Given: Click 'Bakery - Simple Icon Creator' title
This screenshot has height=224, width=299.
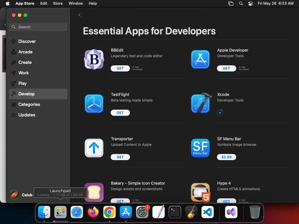Looking at the screenshot, I should coord(138,183).
